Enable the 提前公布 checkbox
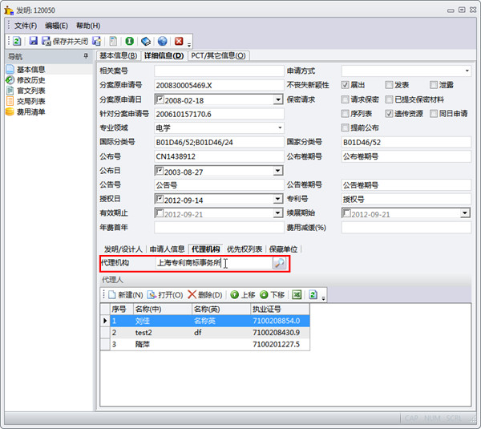The image size is (481, 429). 345,127
